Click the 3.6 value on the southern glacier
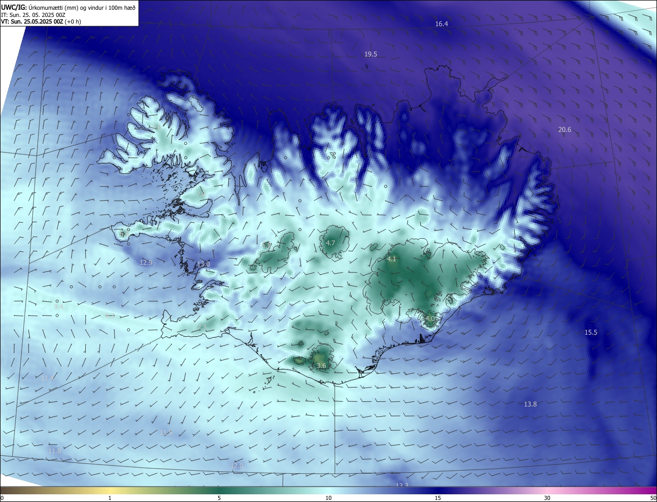This screenshot has width=657, height=502. pos(321,366)
